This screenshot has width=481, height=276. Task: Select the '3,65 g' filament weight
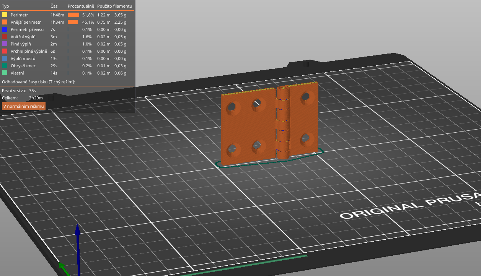pyautogui.click(x=120, y=15)
